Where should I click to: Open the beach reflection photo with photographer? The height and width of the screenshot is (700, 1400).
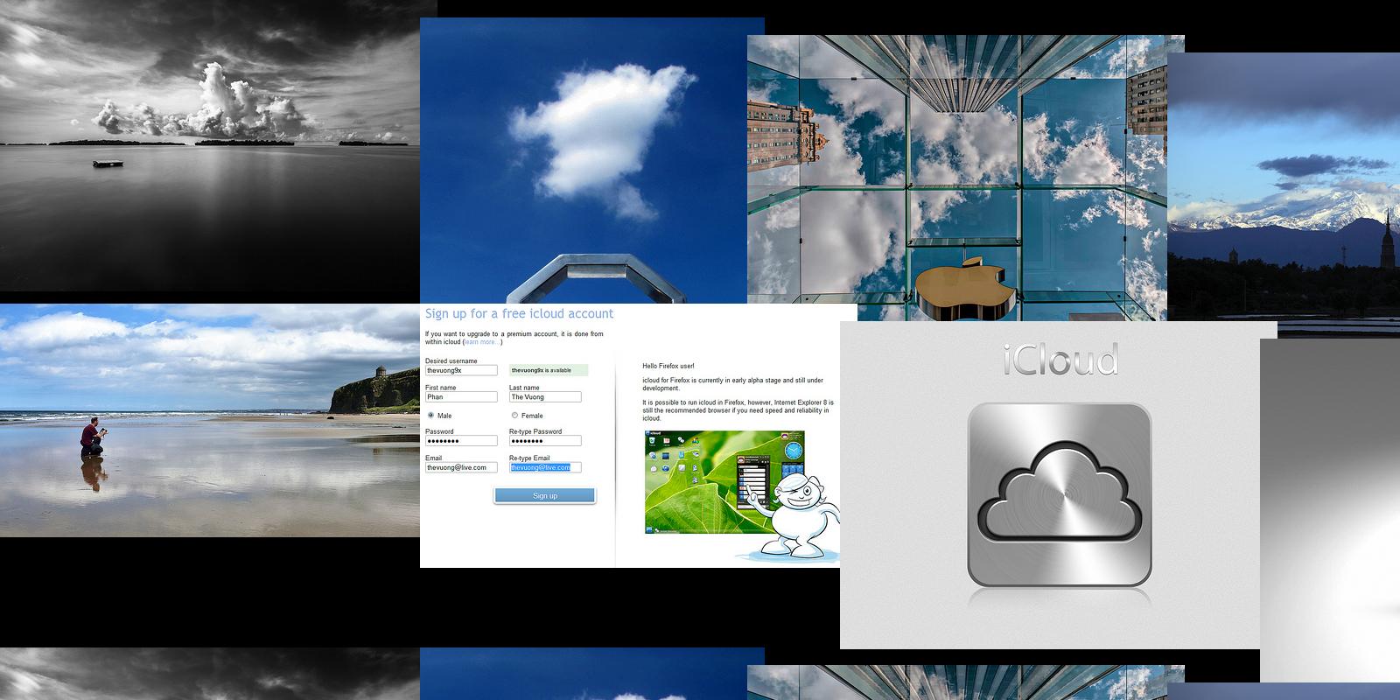[210, 420]
